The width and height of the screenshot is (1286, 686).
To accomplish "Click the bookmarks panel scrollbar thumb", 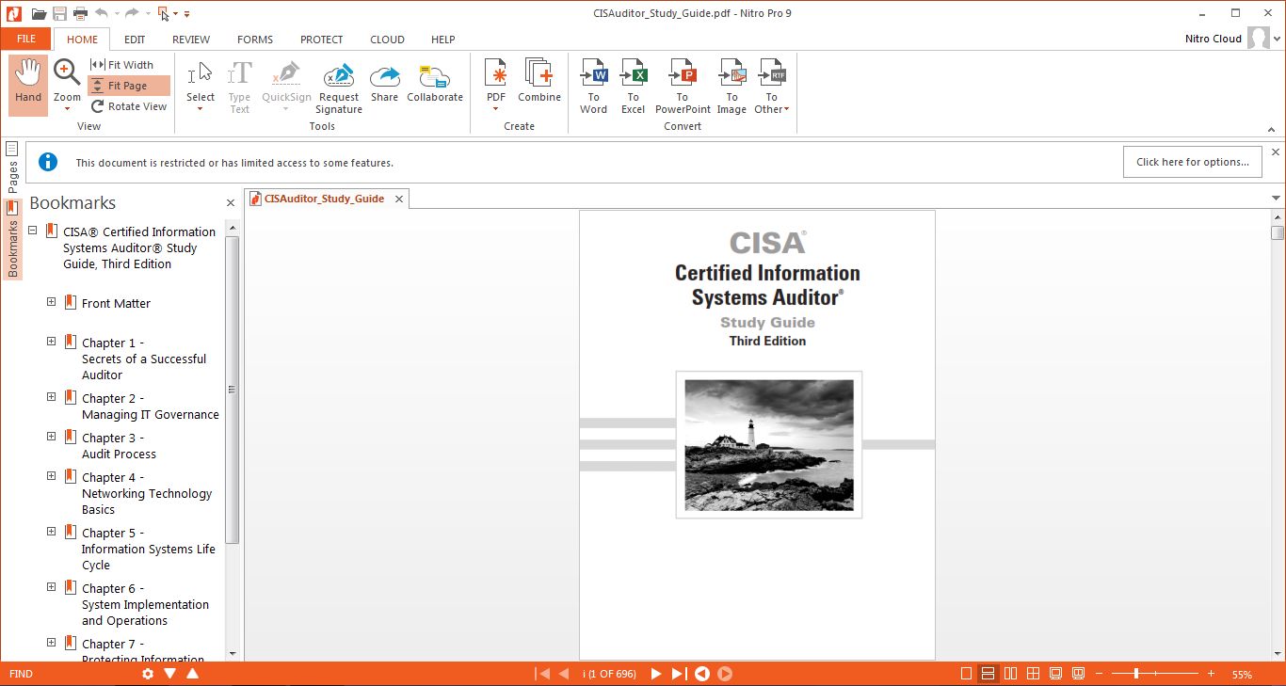I will click(x=233, y=389).
